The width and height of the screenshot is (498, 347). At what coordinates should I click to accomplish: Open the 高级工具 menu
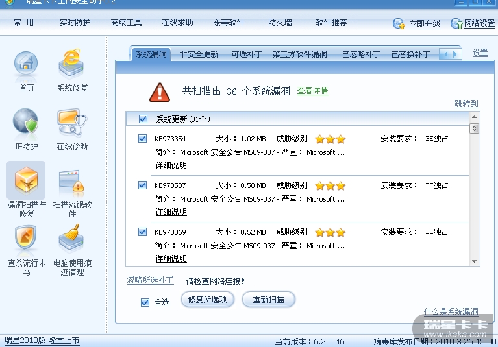[126, 23]
